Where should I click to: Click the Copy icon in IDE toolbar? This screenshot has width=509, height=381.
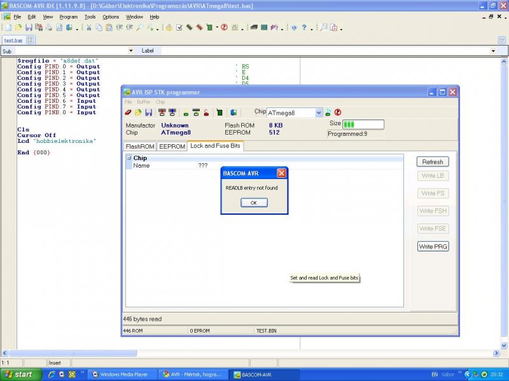99,27
